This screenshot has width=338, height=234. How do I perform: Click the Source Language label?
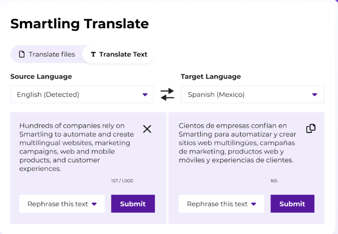[41, 77]
